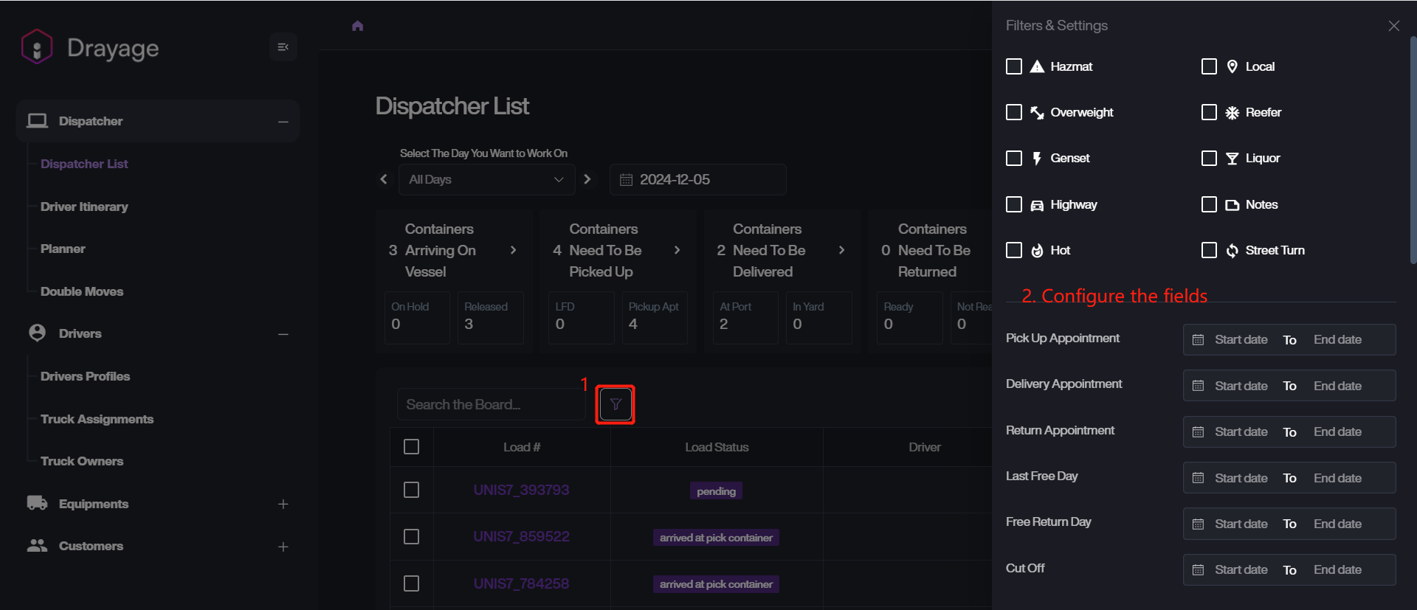
Task: Go to previous day arrow
Action: (x=384, y=179)
